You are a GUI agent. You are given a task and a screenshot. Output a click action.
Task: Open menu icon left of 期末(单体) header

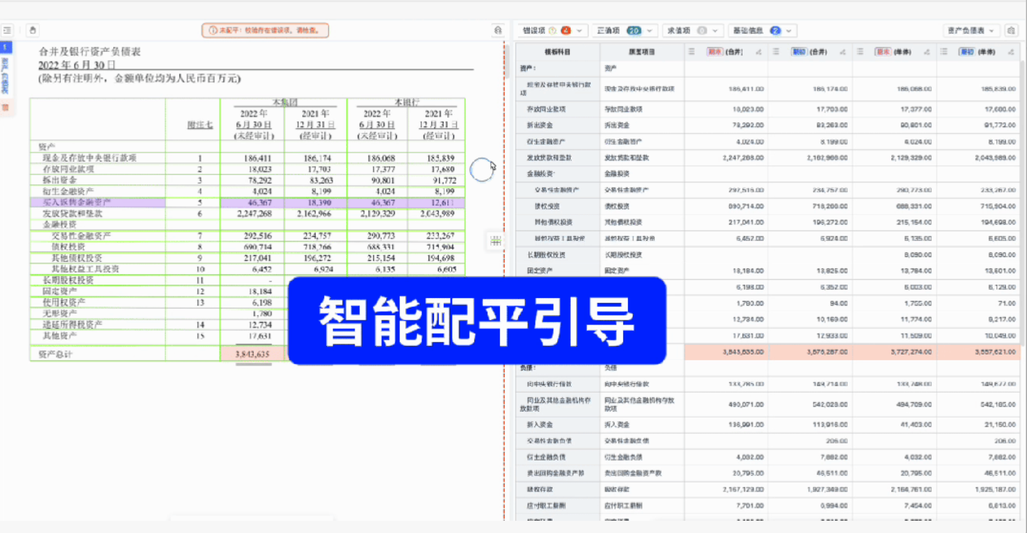860,52
